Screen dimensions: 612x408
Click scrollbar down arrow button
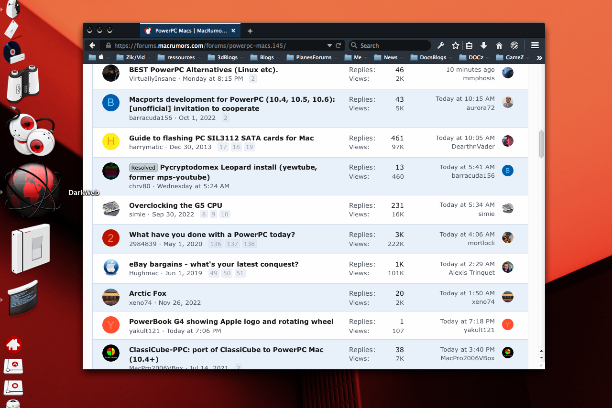541,357
